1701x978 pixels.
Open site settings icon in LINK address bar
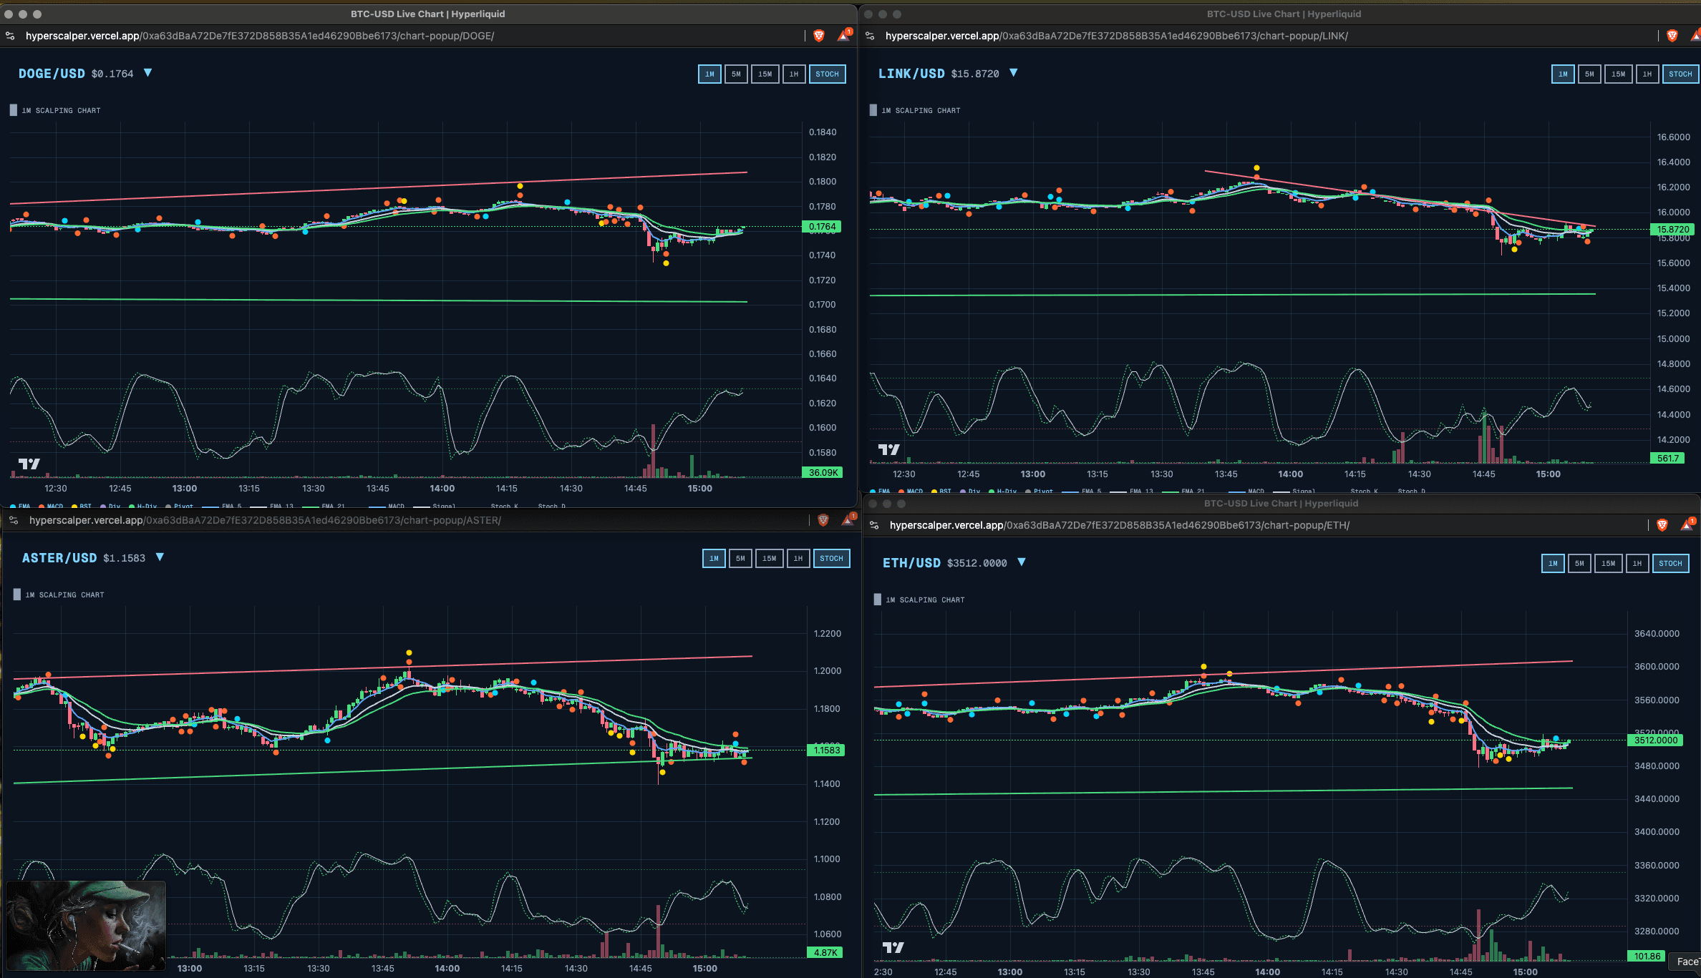point(870,36)
